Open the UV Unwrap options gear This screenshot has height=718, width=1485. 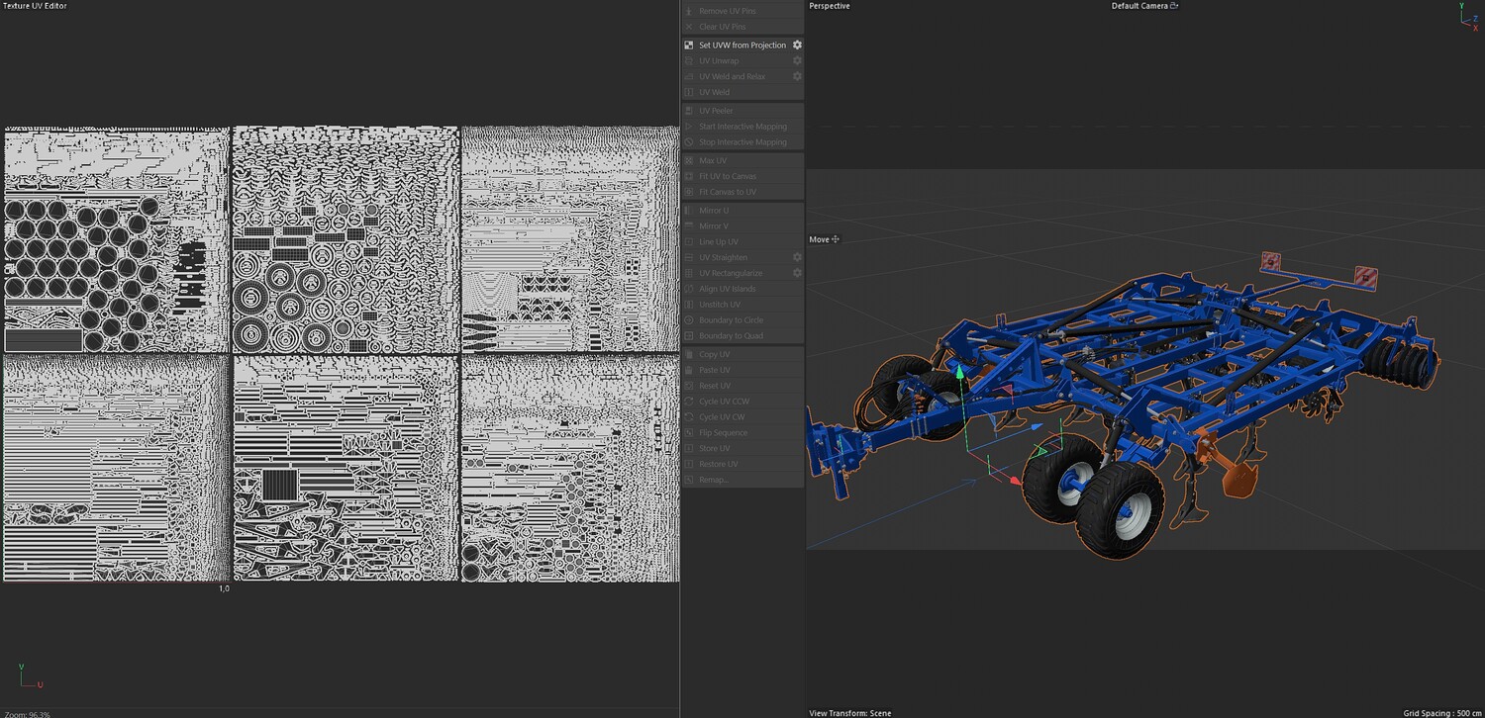point(797,61)
